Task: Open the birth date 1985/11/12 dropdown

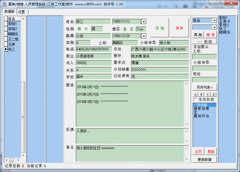Action: [144, 22]
